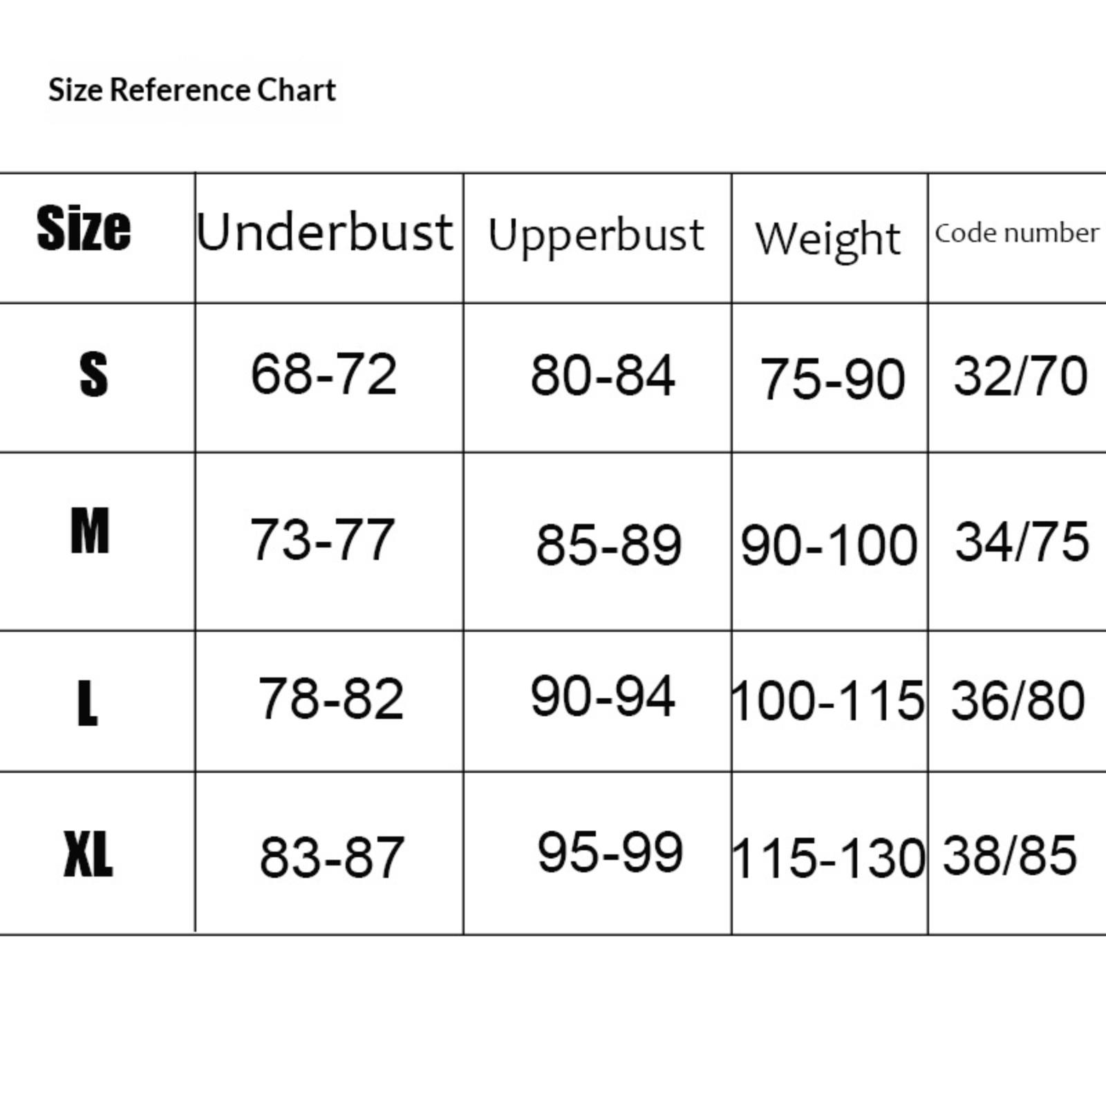Select weight cell 75-90
This screenshot has height=1106, width=1106.
click(x=832, y=379)
